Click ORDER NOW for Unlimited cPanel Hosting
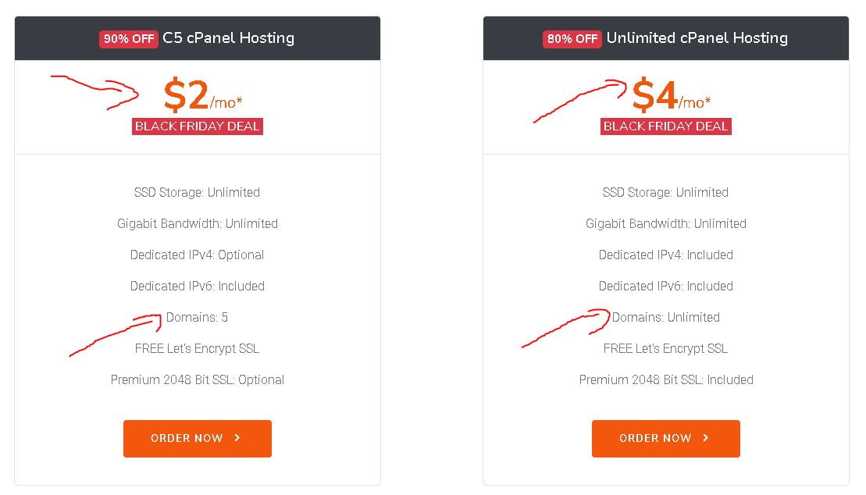The height and width of the screenshot is (495, 866). [x=665, y=438]
